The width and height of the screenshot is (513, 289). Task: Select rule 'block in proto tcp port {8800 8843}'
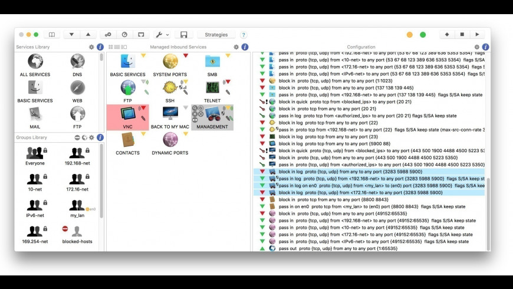370,200
